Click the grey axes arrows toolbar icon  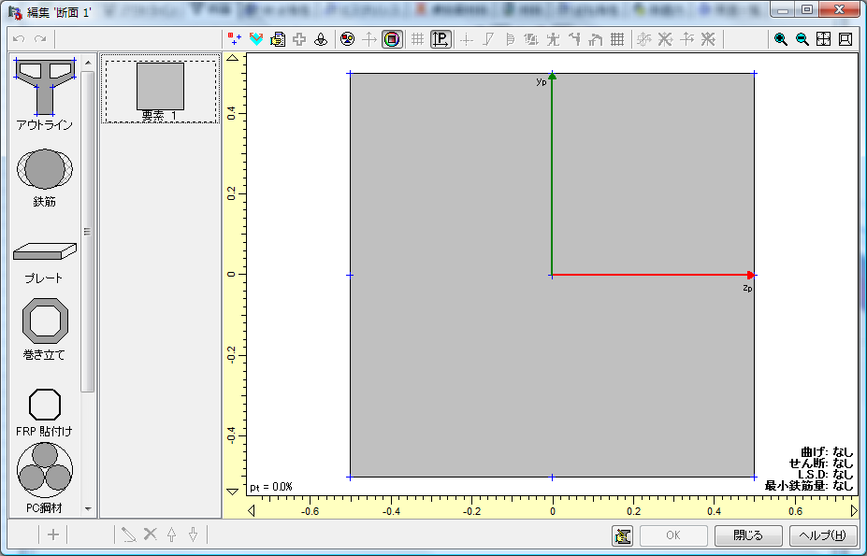(x=369, y=39)
